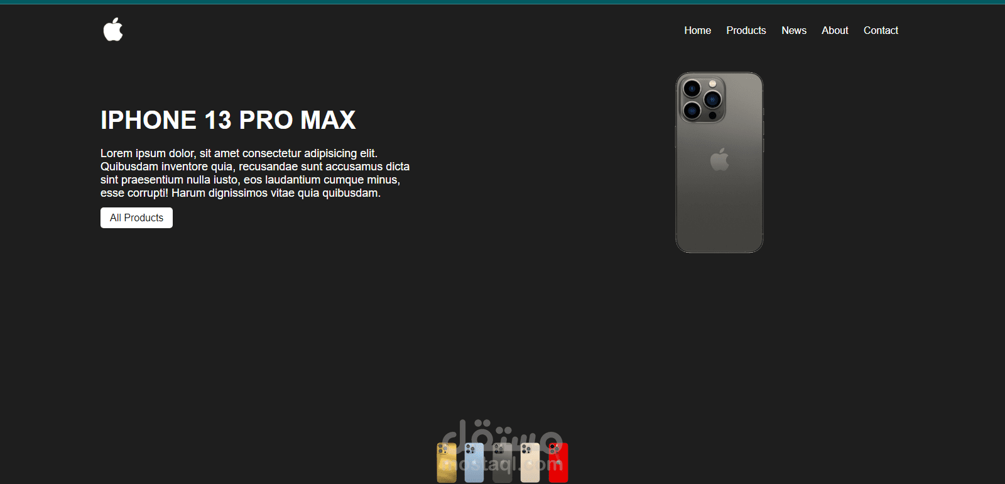Click the Lorem ipsum description paragraph
The width and height of the screenshot is (1005, 484).
[x=255, y=173]
